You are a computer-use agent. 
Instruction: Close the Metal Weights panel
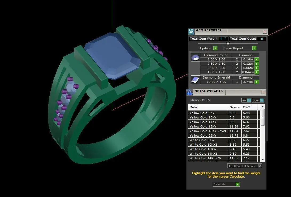(x=263, y=92)
